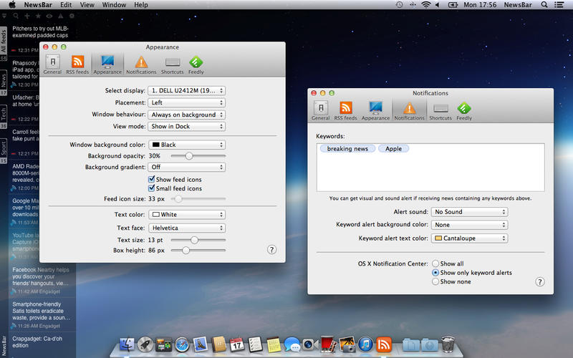Viewport: 573px width, 358px height.
Task: Open the View menu
Action: 87,5
